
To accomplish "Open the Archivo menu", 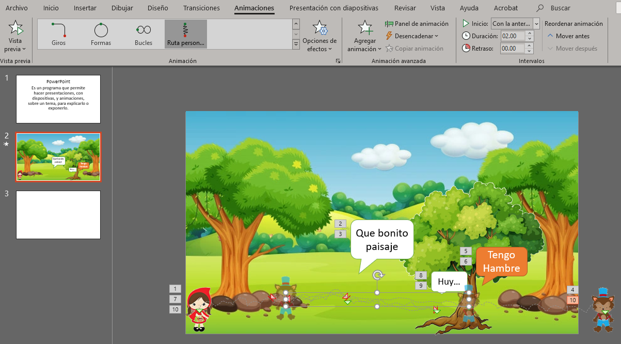I will click(x=17, y=8).
